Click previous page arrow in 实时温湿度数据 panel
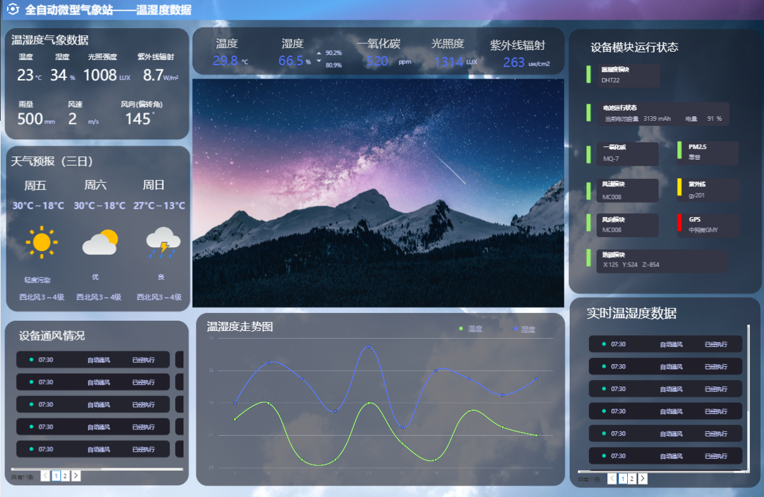Screen dimensions: 764x497 pyautogui.click(x=612, y=478)
